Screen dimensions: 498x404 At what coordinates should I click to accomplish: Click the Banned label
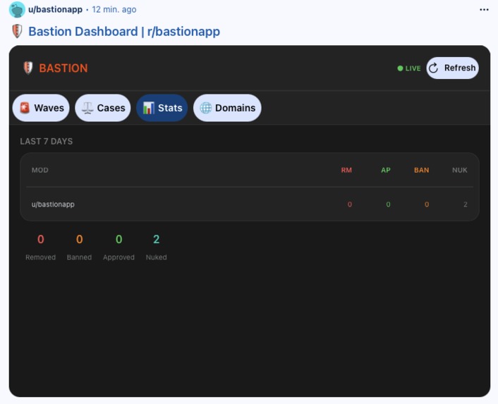click(80, 257)
